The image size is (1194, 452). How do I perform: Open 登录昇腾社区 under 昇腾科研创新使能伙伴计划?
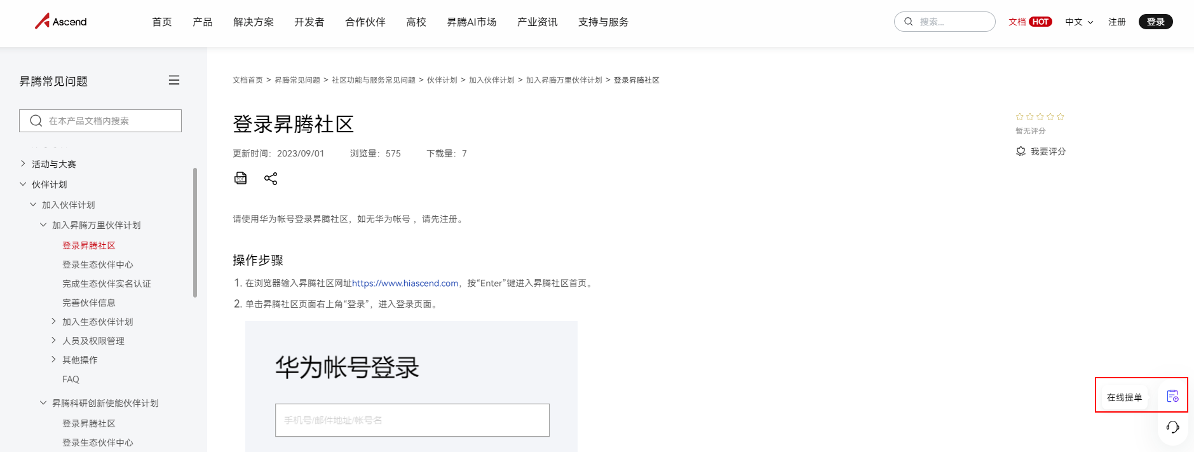click(x=89, y=423)
